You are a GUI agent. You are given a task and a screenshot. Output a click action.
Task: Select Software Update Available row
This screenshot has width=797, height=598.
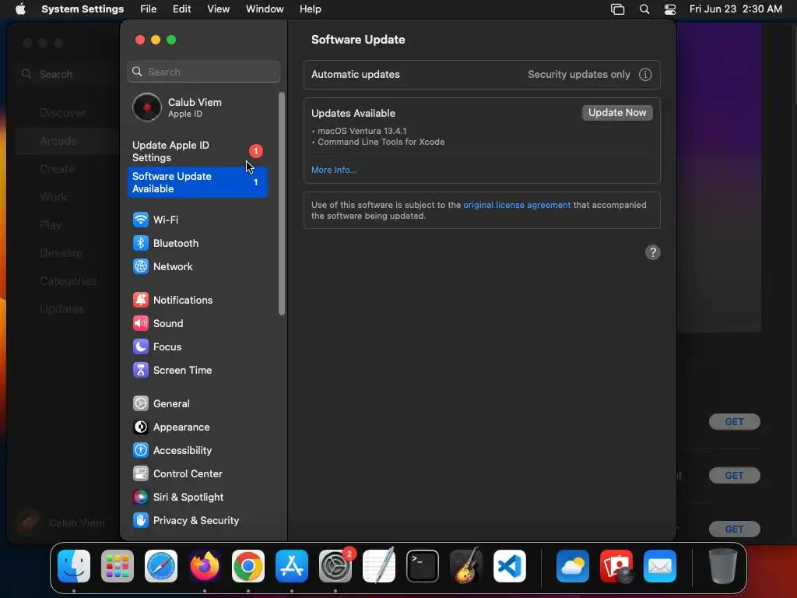198,182
